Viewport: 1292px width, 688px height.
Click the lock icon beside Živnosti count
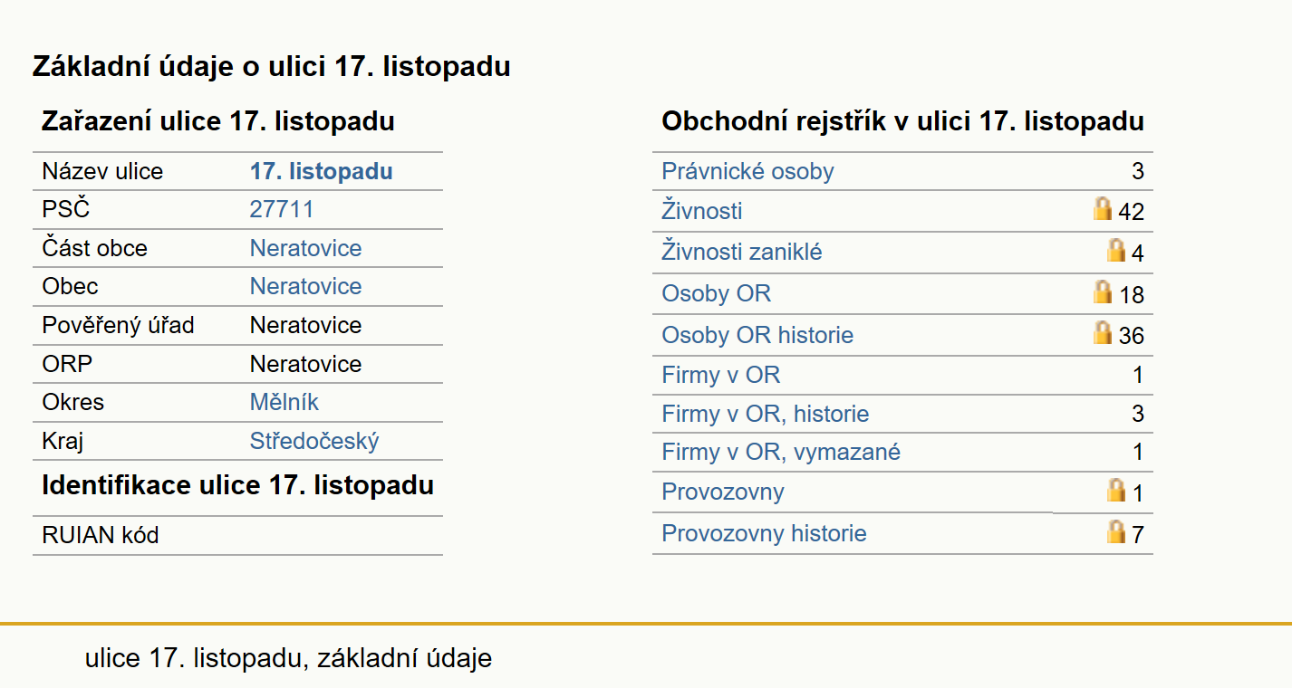point(1103,209)
